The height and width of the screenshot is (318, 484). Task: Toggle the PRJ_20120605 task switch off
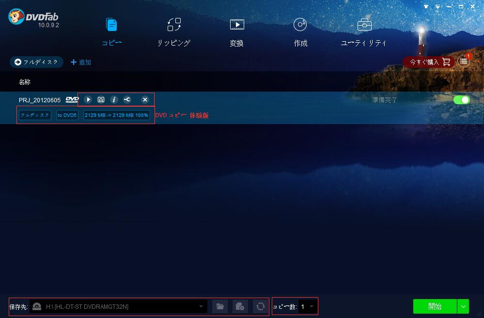(x=461, y=100)
